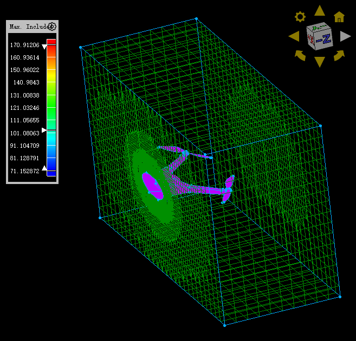Click the legend value 140.9843

(x=27, y=82)
